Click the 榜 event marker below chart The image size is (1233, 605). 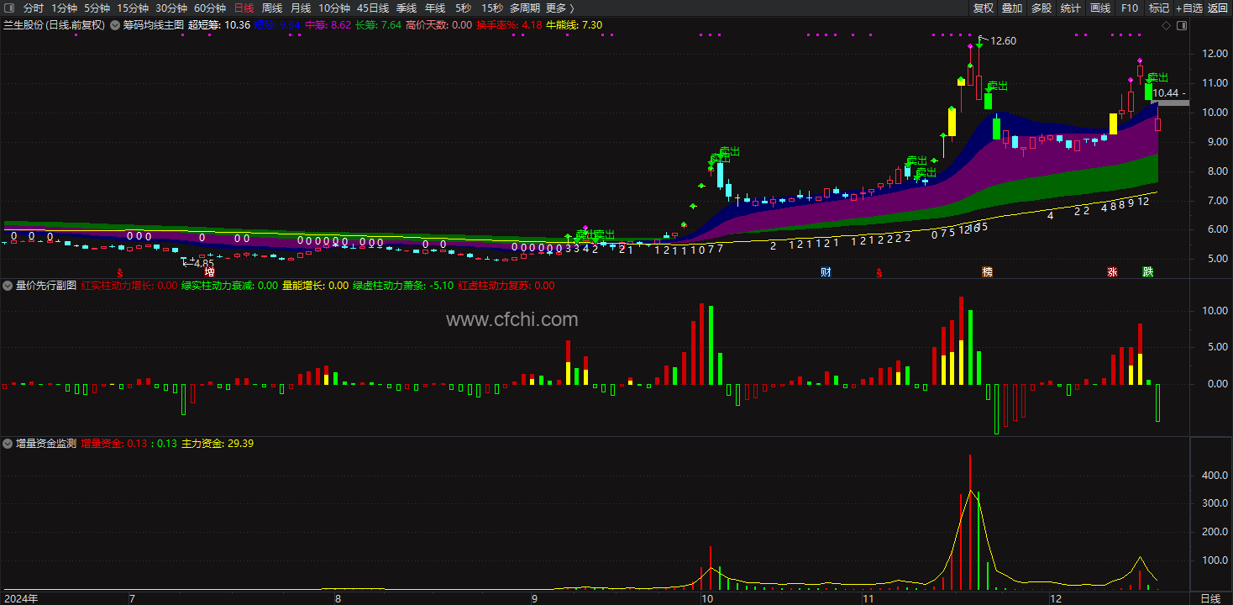(x=987, y=272)
